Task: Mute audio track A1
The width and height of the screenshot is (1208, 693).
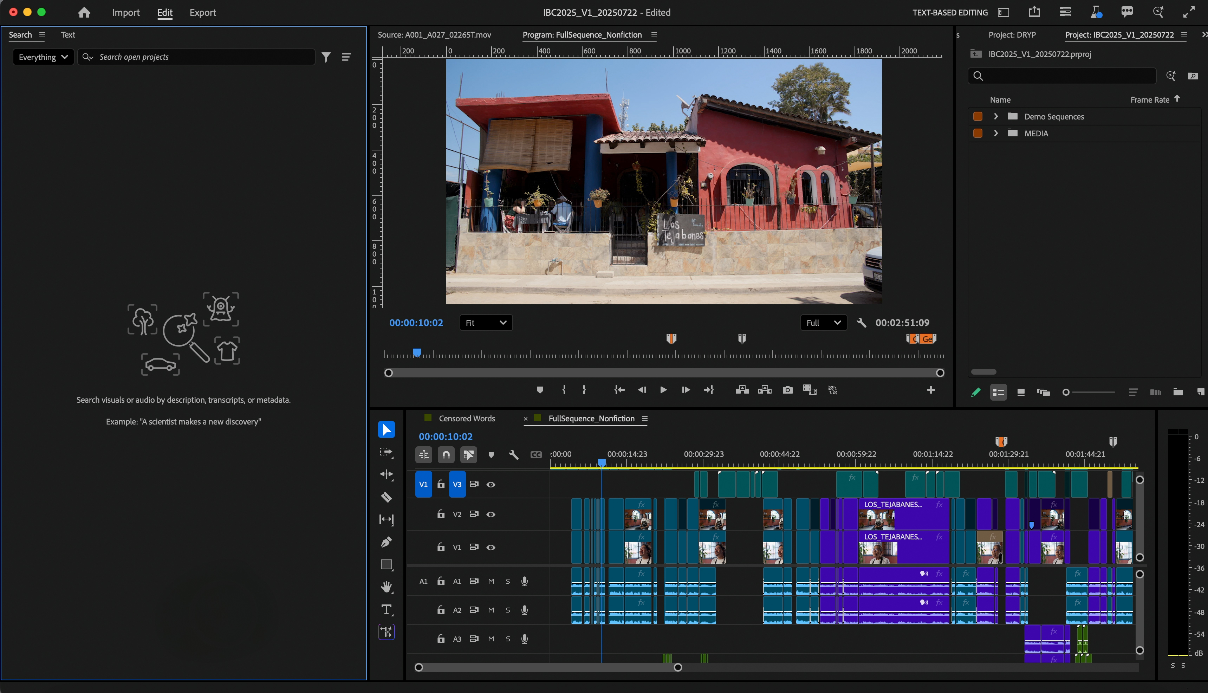Action: coord(491,581)
